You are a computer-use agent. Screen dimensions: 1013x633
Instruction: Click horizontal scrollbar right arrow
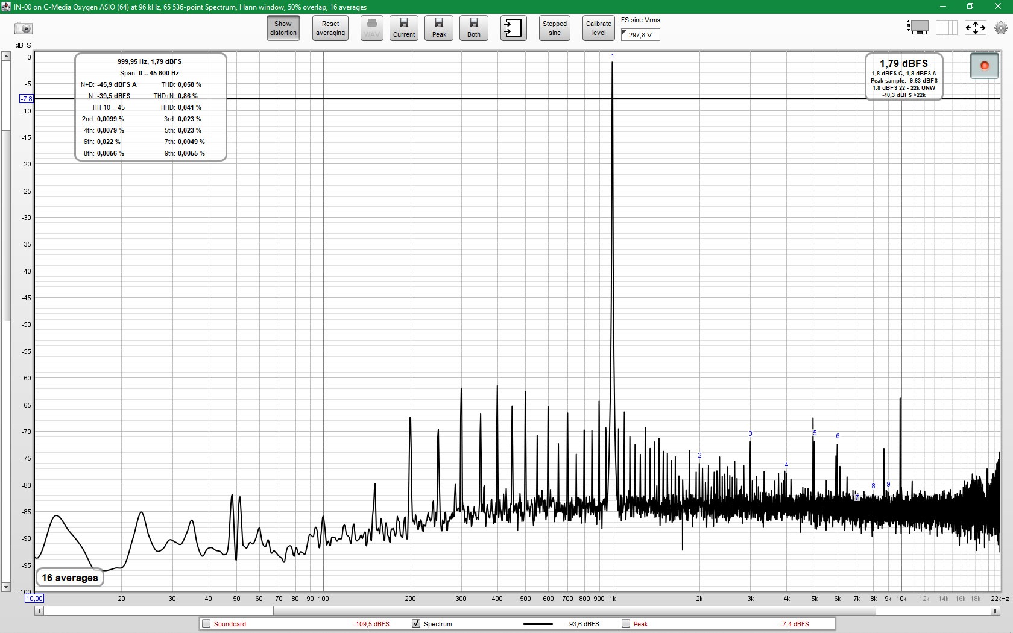(996, 611)
